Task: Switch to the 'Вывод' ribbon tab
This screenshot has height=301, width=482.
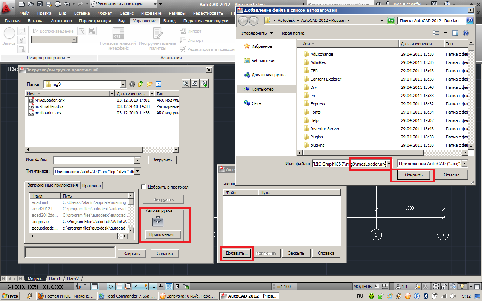Action: (x=170, y=21)
